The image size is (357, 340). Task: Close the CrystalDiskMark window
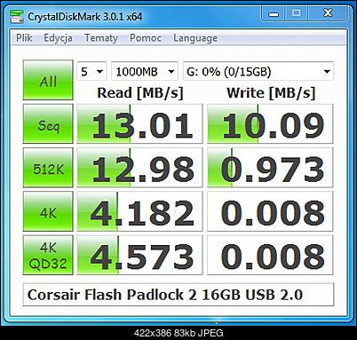pos(328,13)
